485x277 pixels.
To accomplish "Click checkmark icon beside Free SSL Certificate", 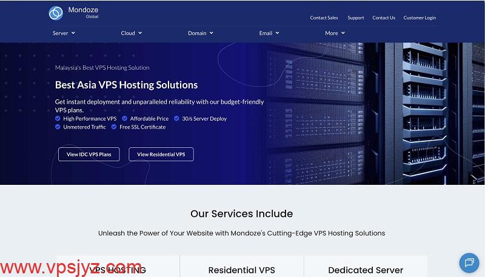I will [x=114, y=127].
